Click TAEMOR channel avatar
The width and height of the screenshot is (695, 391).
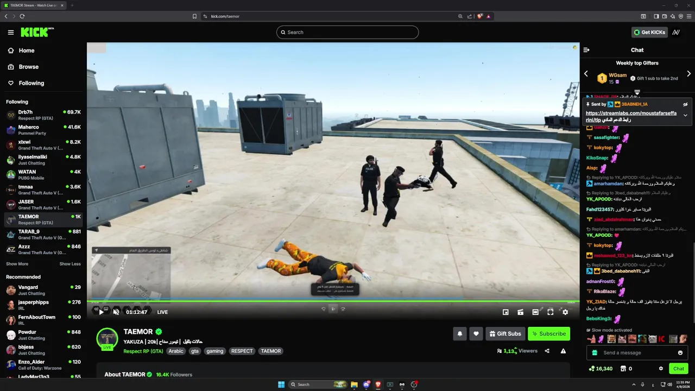pos(107,339)
